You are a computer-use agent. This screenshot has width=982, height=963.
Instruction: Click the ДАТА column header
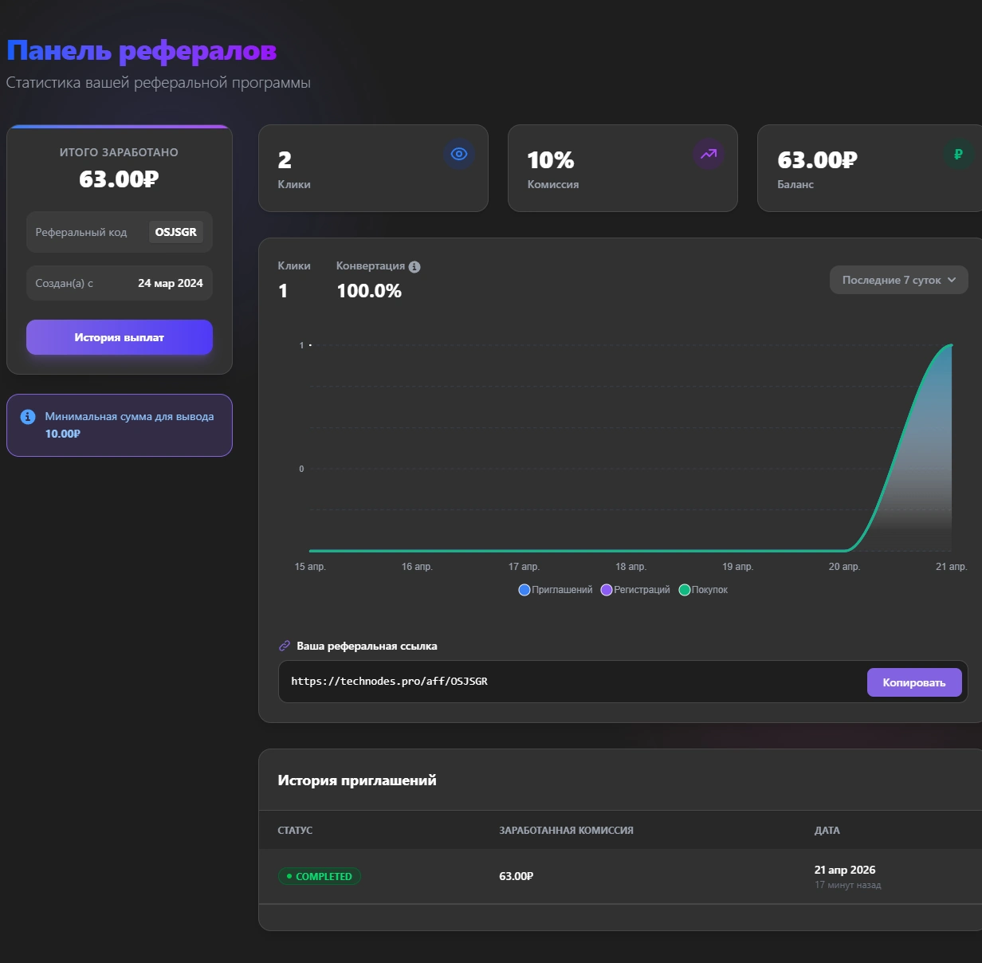[x=827, y=831]
